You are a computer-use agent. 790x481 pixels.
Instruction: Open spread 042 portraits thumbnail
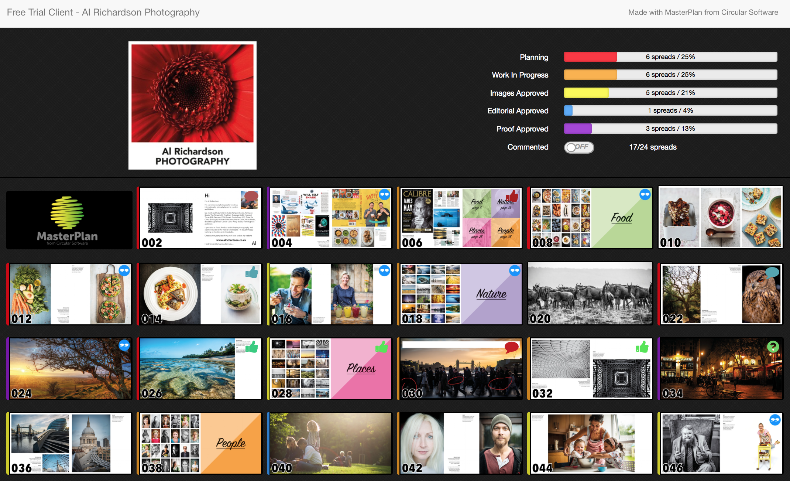coord(460,443)
